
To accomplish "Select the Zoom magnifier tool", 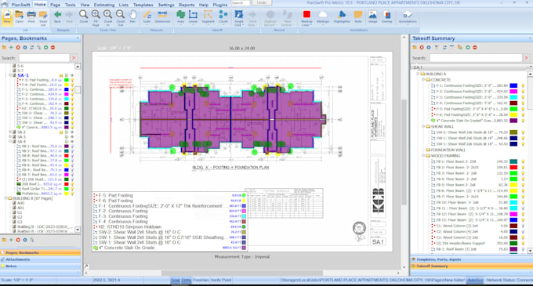I will (84, 16).
